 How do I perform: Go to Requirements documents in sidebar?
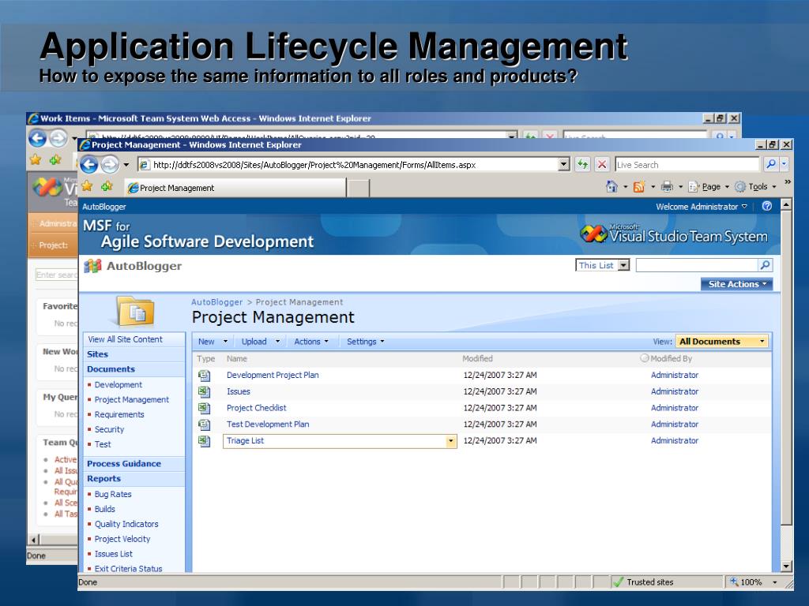pyautogui.click(x=119, y=414)
